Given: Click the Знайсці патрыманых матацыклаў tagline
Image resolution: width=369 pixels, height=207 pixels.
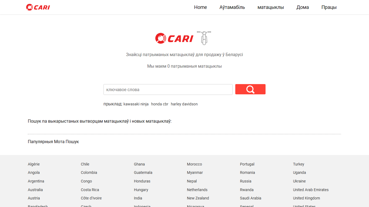Looking at the screenshot, I should [185, 54].
